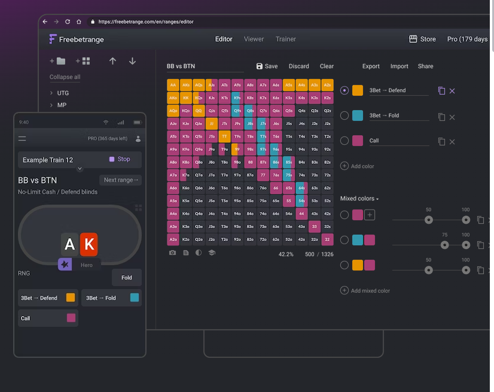Image resolution: width=494 pixels, height=392 pixels.
Task: Expand the UTG folder
Action: [x=51, y=93]
